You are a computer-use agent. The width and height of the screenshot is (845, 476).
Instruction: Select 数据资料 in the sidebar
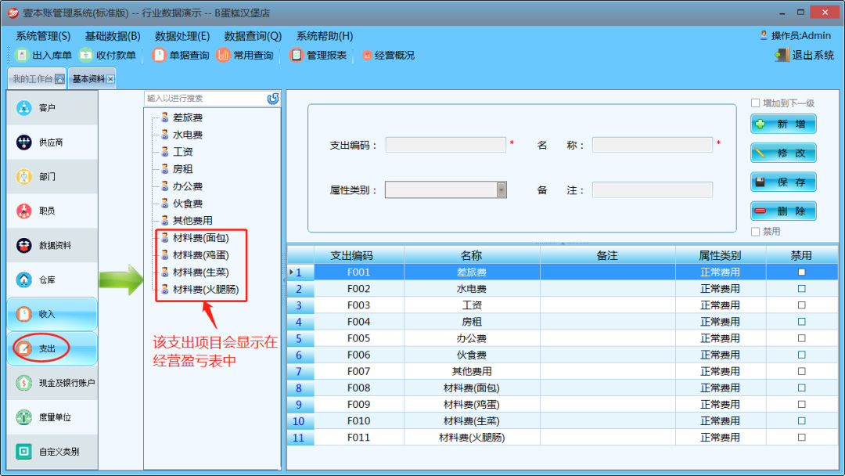tap(52, 245)
